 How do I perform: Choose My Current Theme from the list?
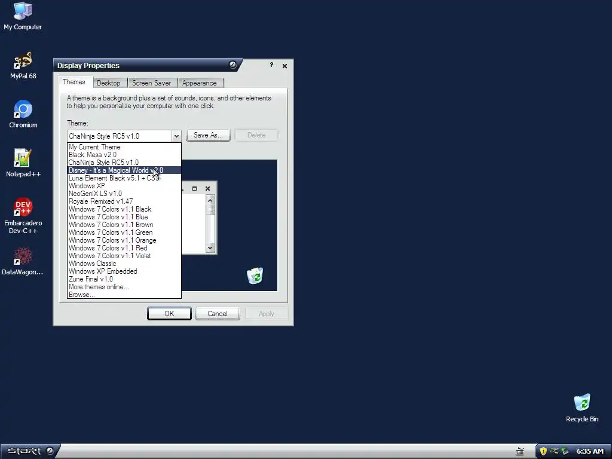tap(124, 147)
